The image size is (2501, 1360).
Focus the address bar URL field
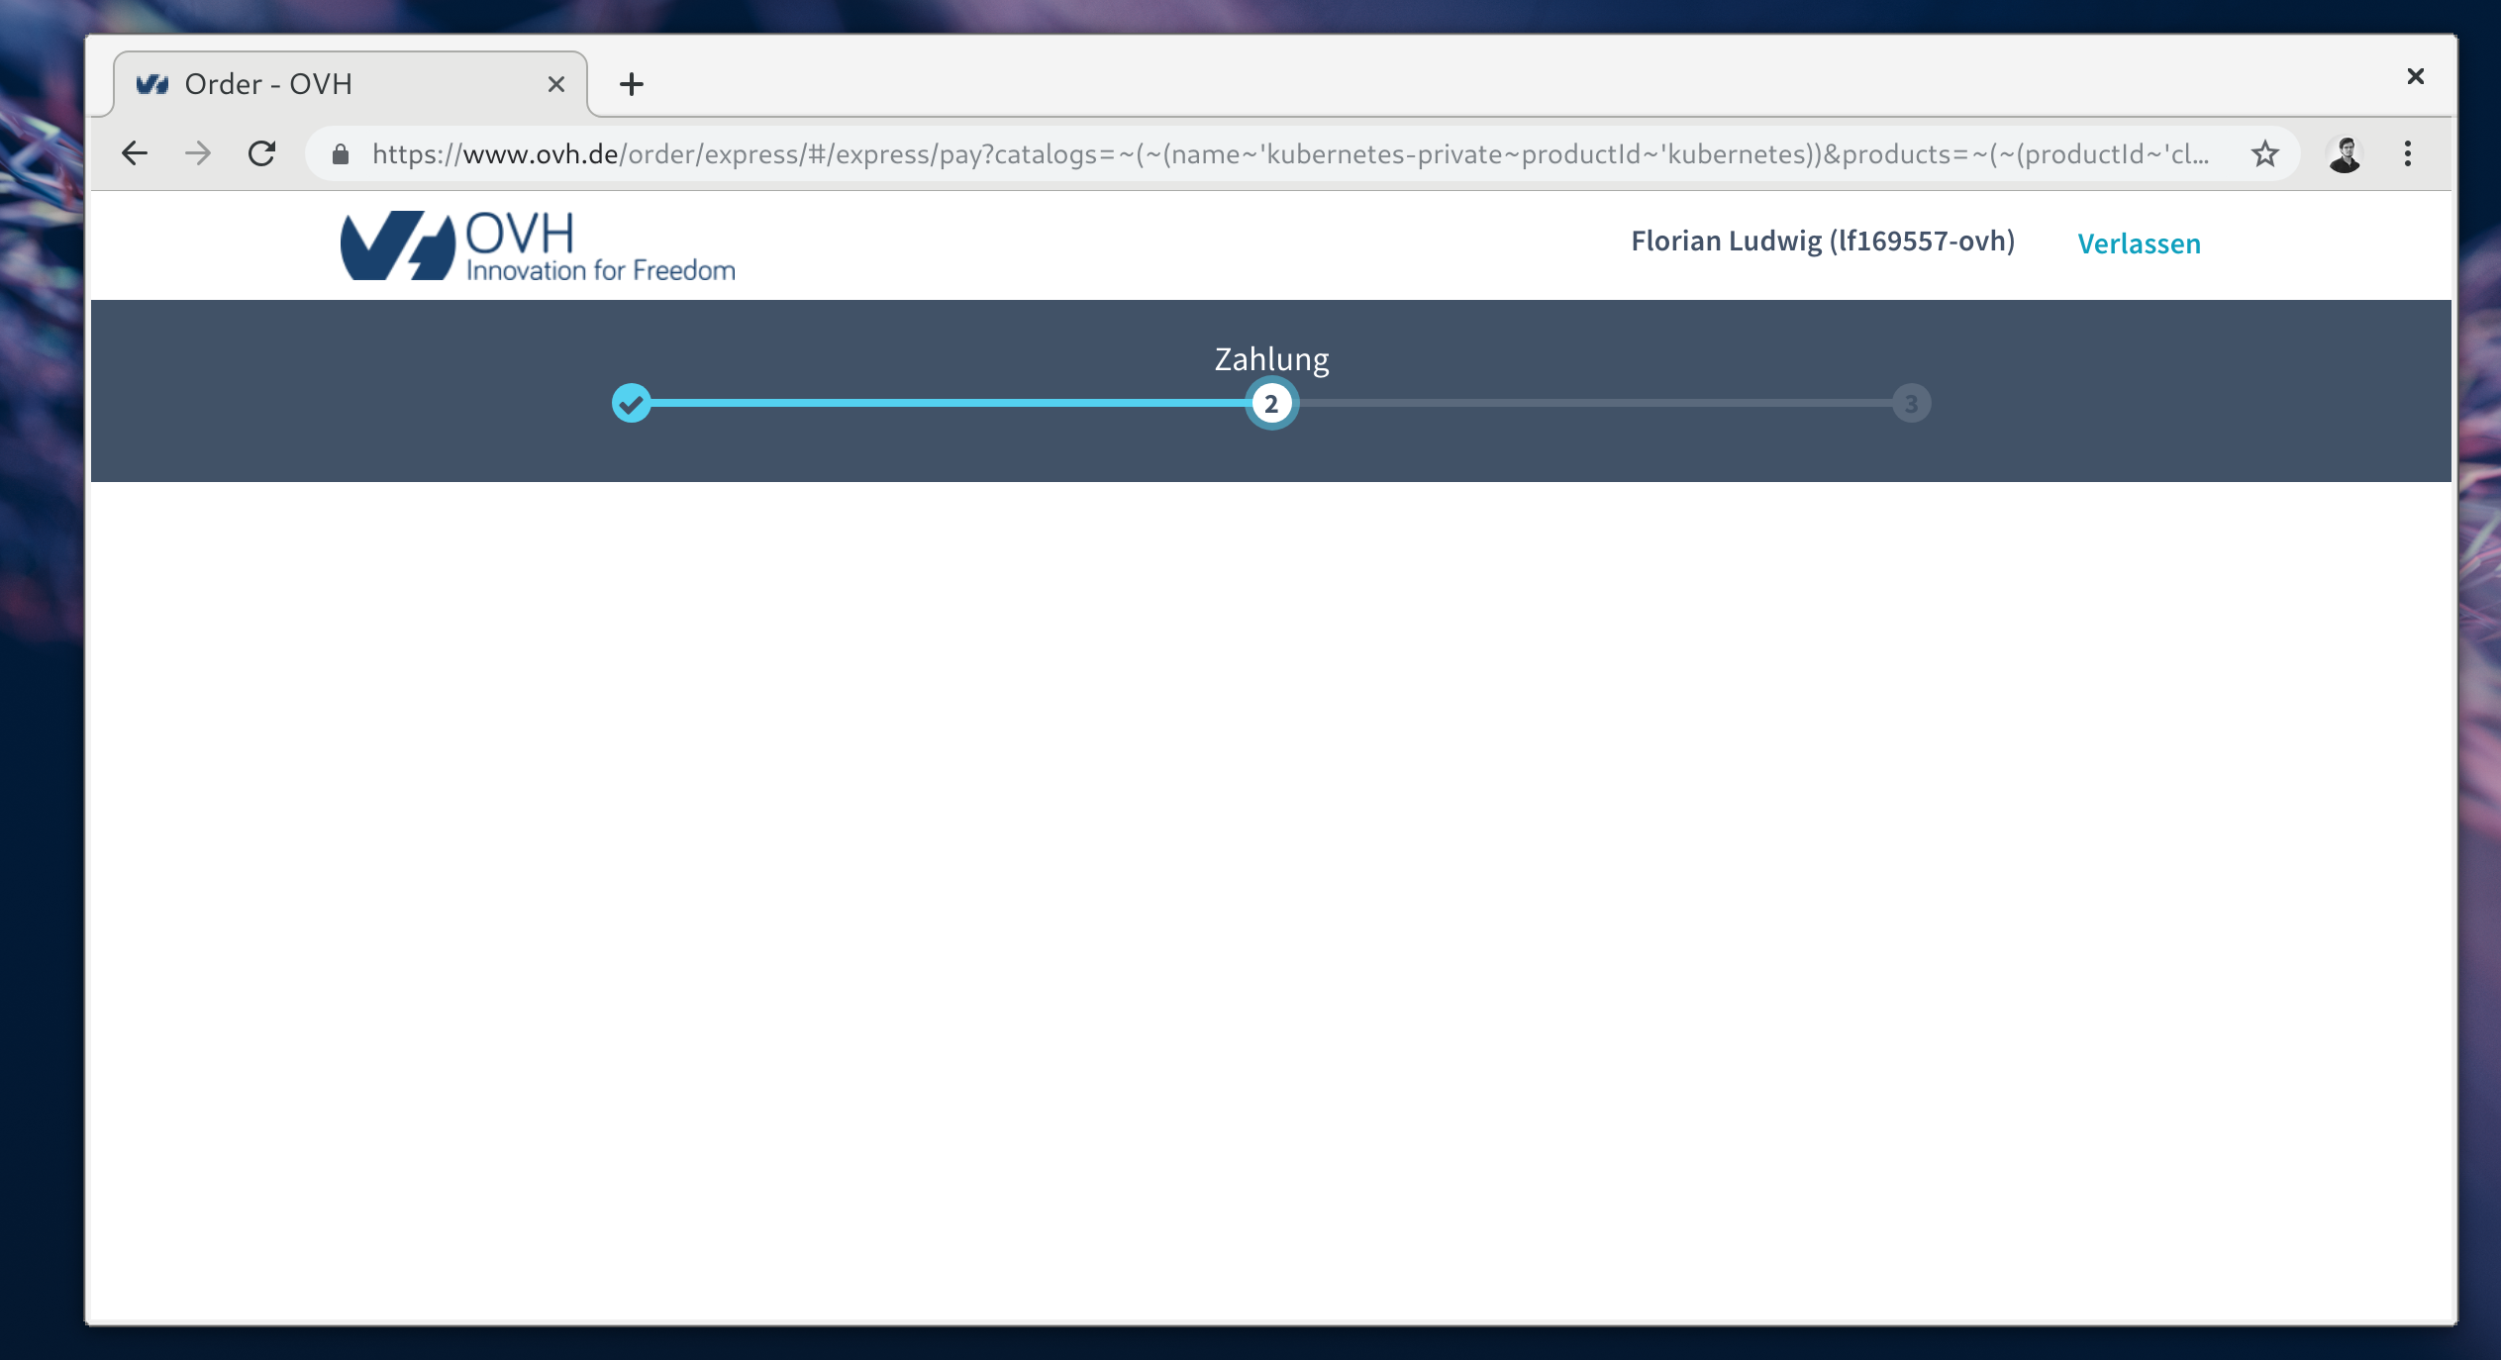tap(1287, 153)
